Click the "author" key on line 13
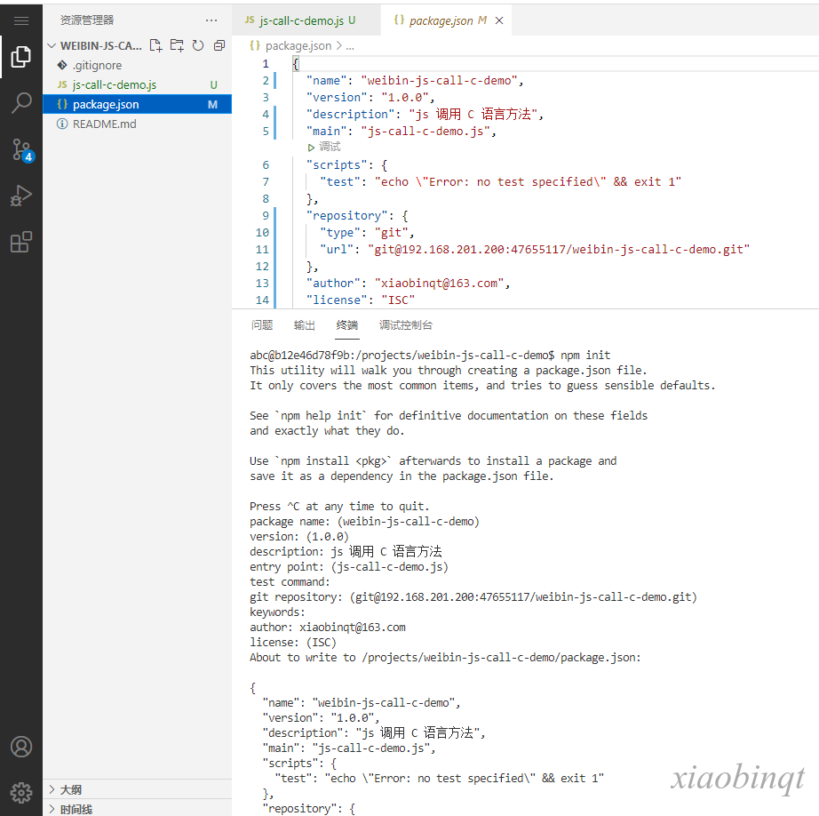 coord(333,284)
